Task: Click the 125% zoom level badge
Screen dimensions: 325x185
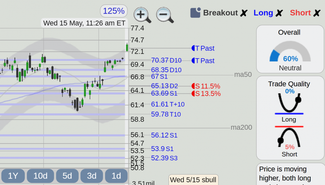Action: coord(113,11)
